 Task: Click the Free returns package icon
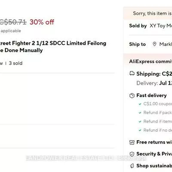tap(132, 142)
